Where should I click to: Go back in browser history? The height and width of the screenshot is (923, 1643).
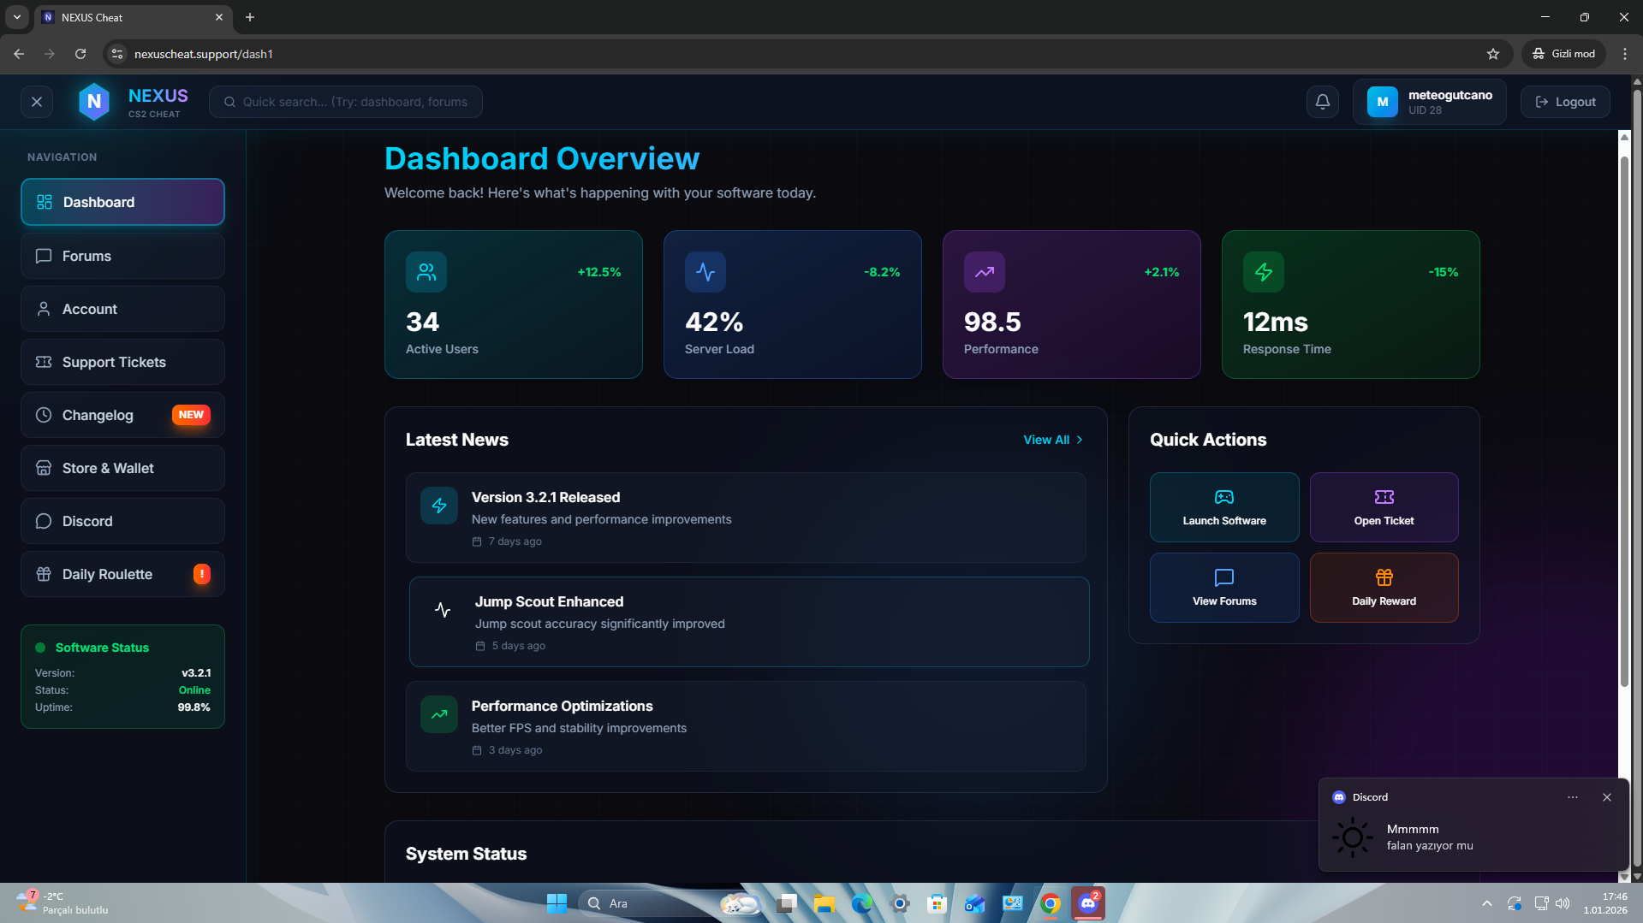[x=19, y=54]
